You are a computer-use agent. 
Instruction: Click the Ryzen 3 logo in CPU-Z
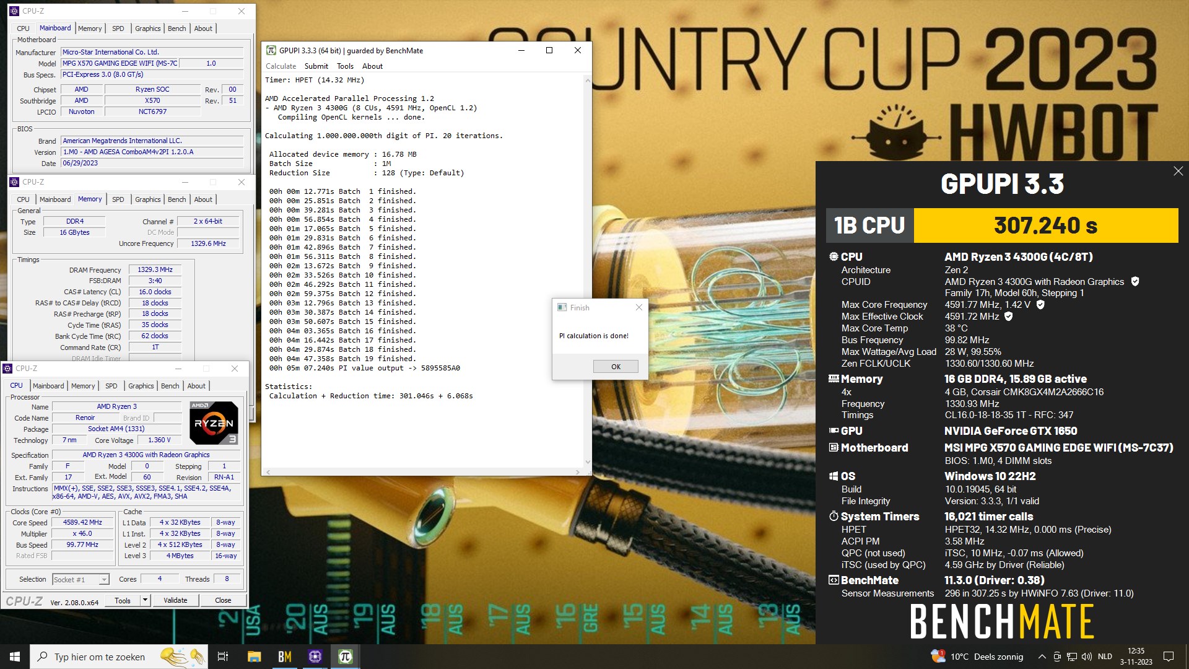pos(214,423)
